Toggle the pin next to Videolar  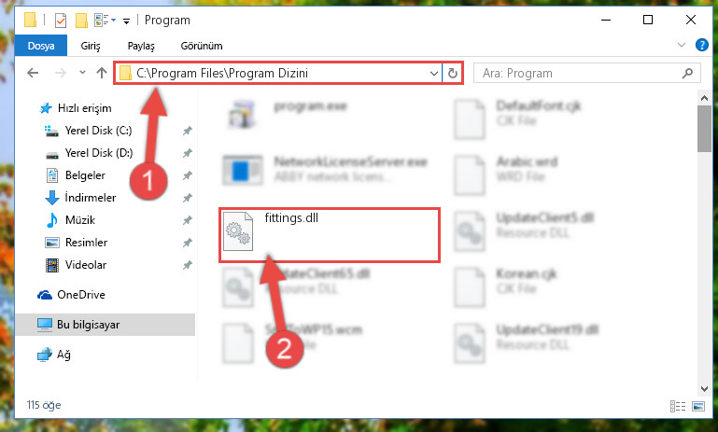coord(187,265)
